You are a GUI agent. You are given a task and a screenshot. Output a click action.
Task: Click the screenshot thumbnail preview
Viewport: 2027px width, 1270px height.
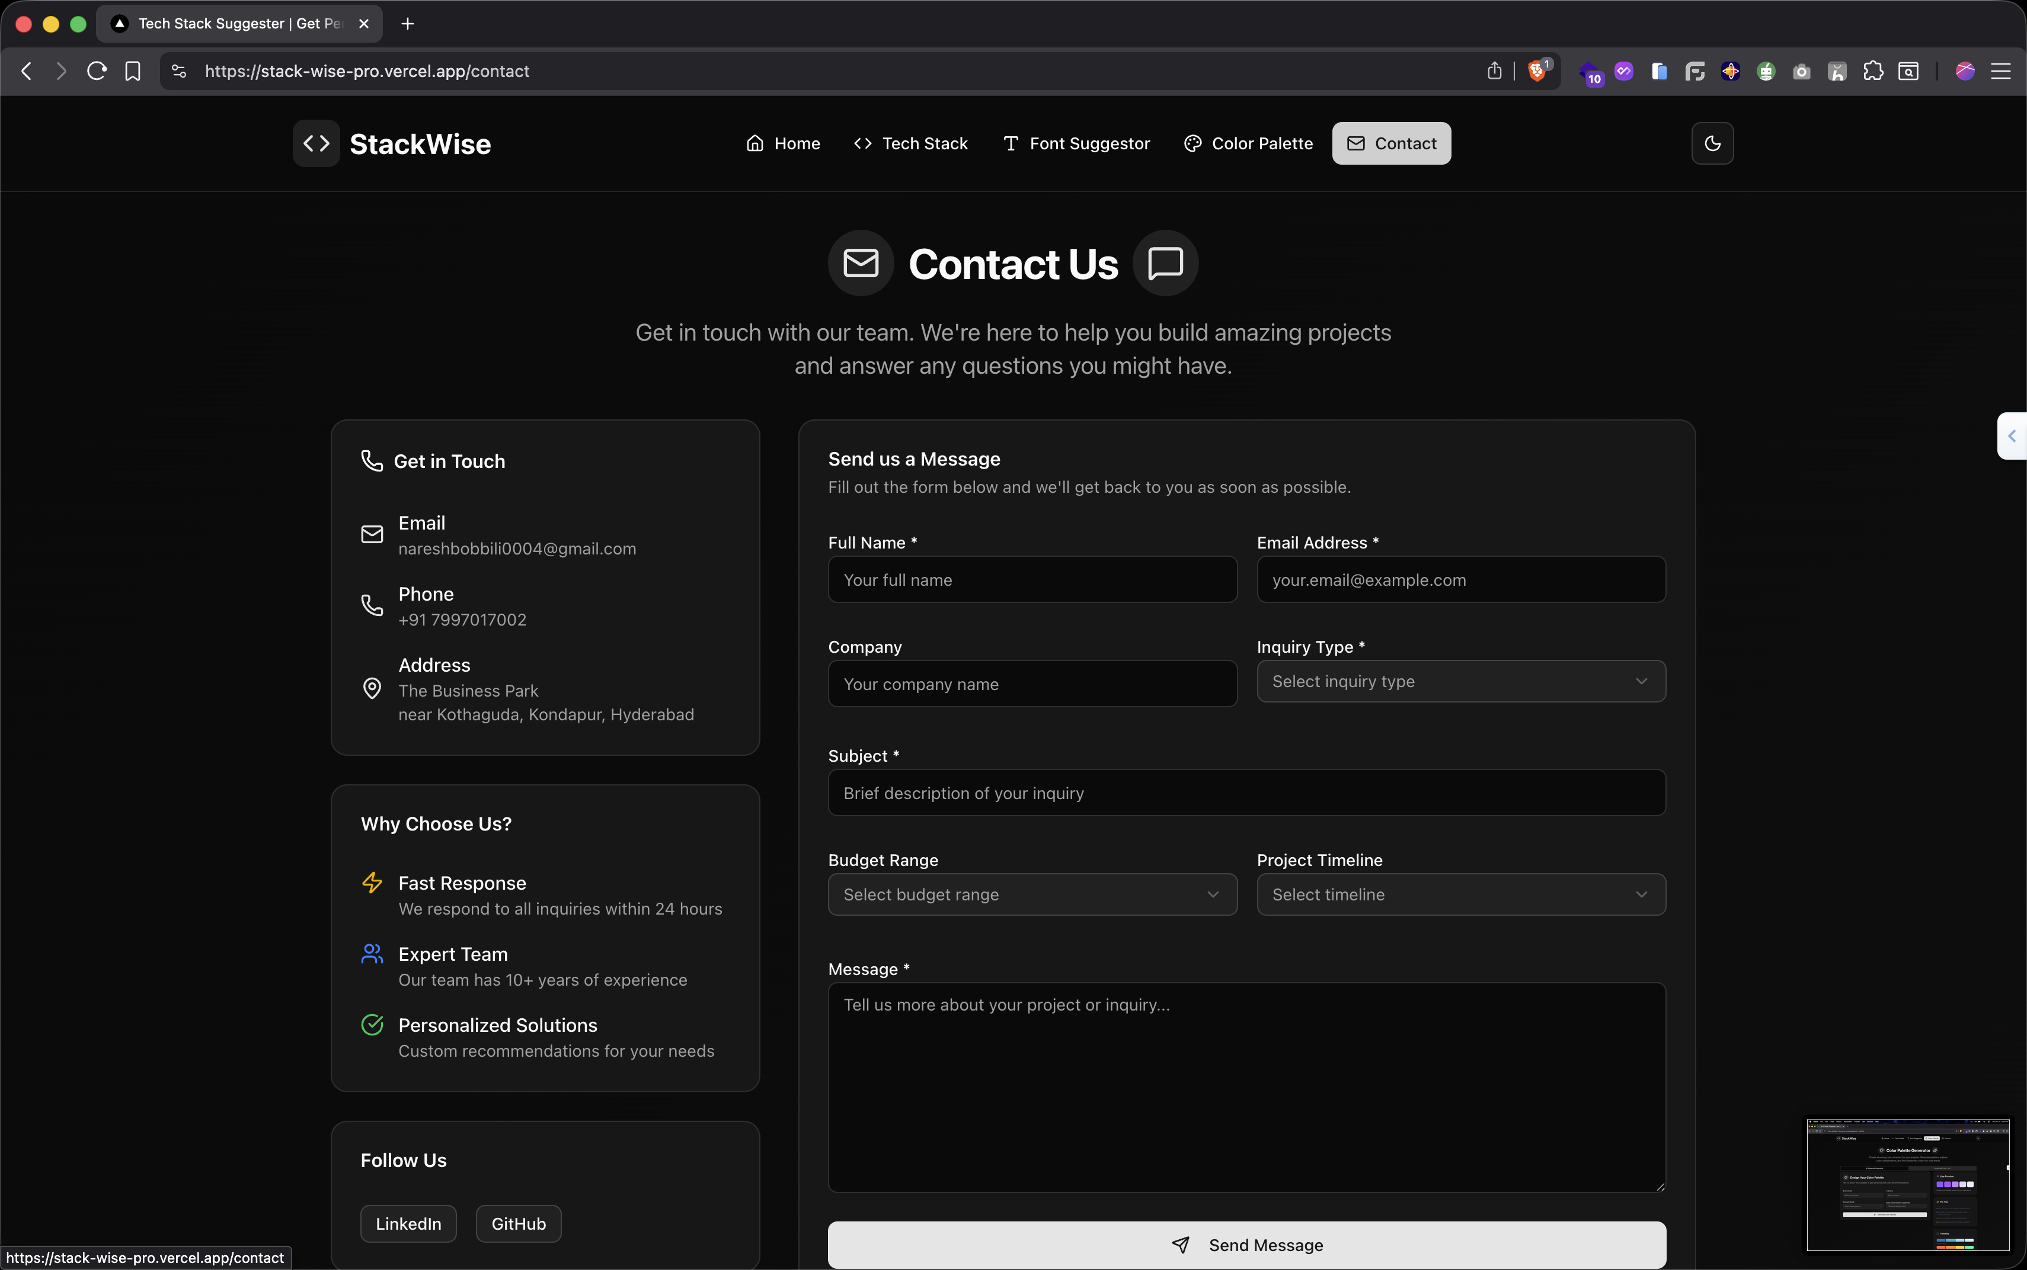[1908, 1184]
